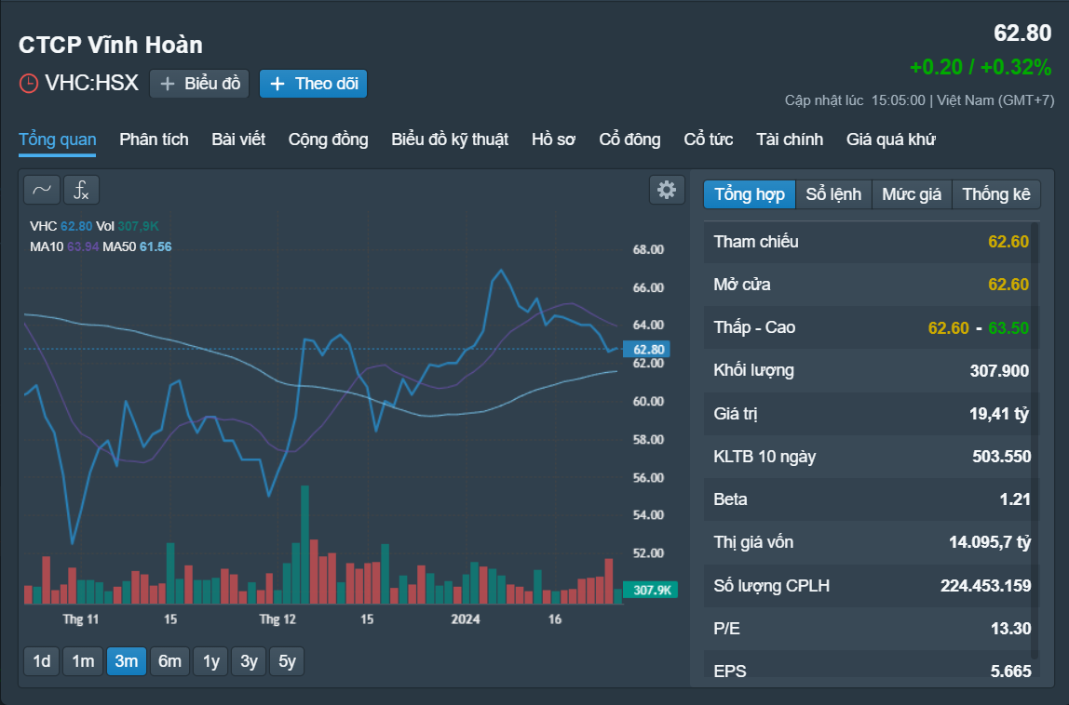Switch to the Thống kê panel tab

(x=996, y=194)
